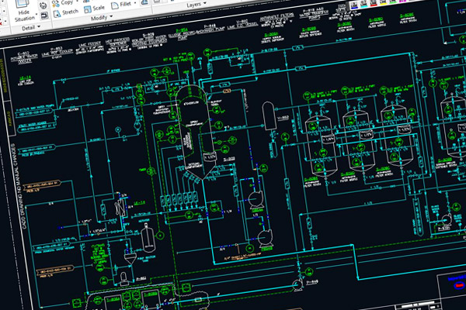
Task: Click the Stretch text label
Action: tap(70, 12)
